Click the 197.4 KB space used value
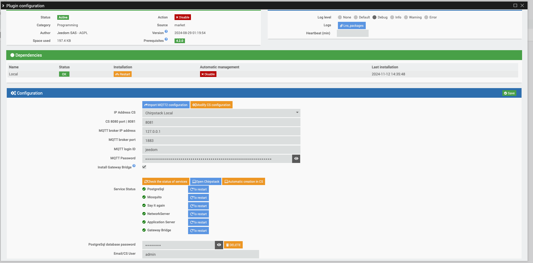 64,41
